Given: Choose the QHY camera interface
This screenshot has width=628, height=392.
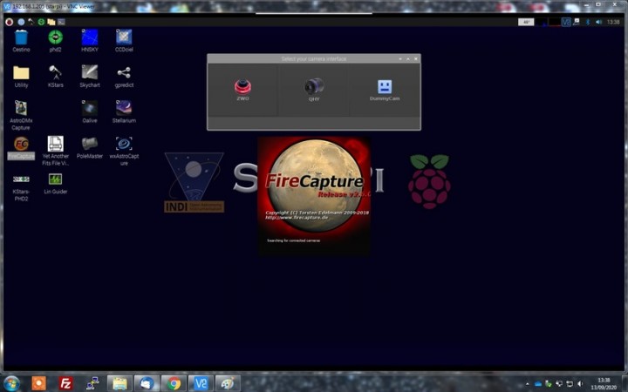Looking at the screenshot, I should (314, 87).
